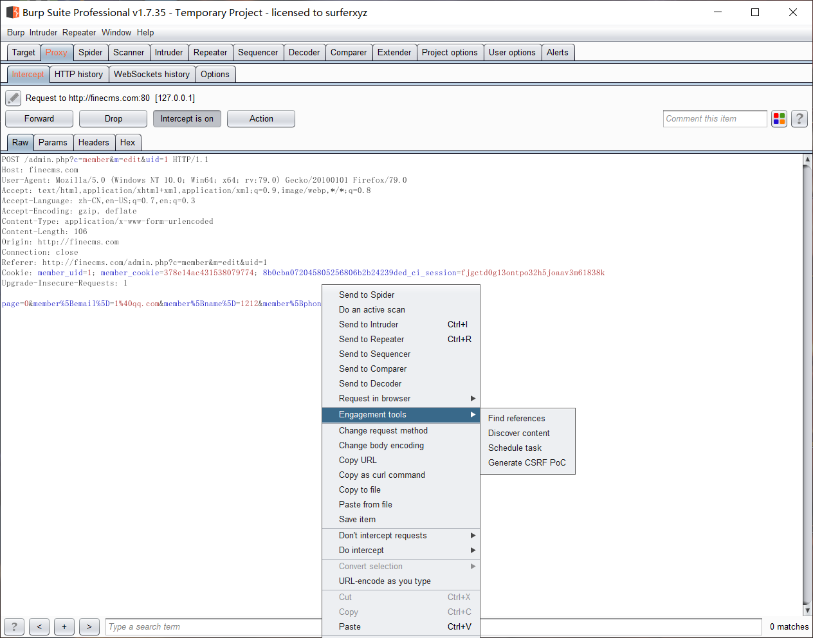Image resolution: width=813 pixels, height=638 pixels.
Task: Click the bottom-left search help button
Action: click(x=14, y=626)
